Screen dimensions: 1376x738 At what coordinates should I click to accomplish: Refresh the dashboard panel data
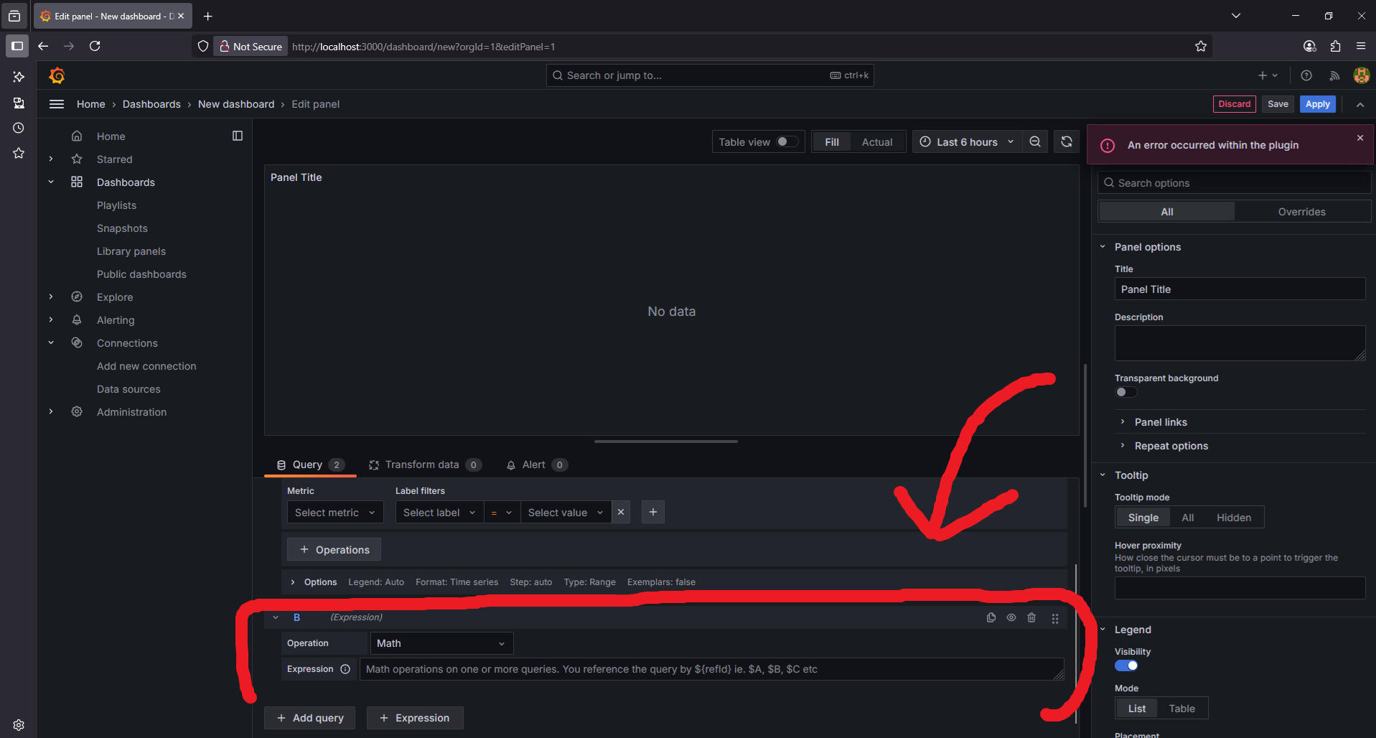pos(1067,142)
